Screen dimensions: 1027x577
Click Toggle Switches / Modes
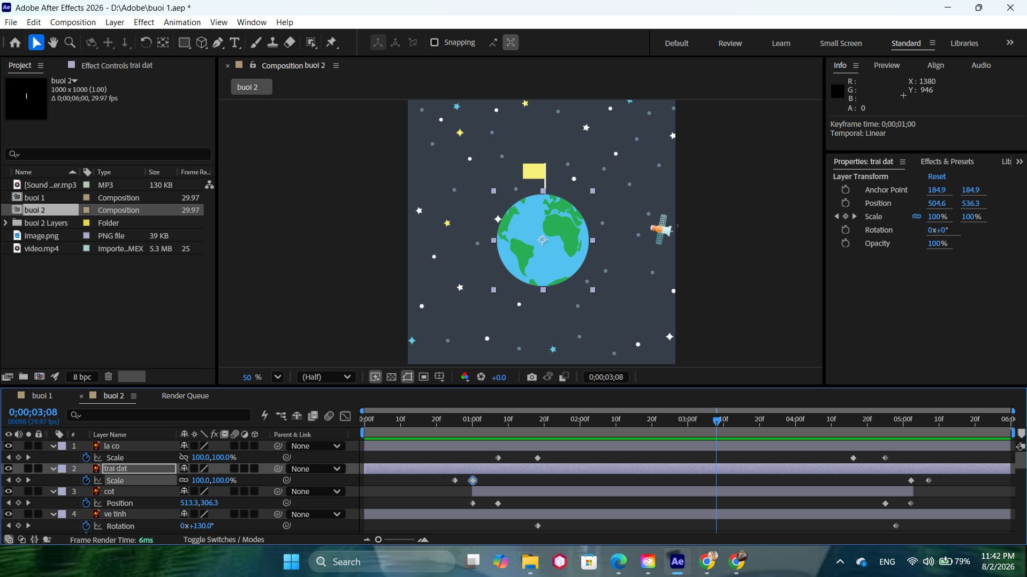click(x=224, y=540)
